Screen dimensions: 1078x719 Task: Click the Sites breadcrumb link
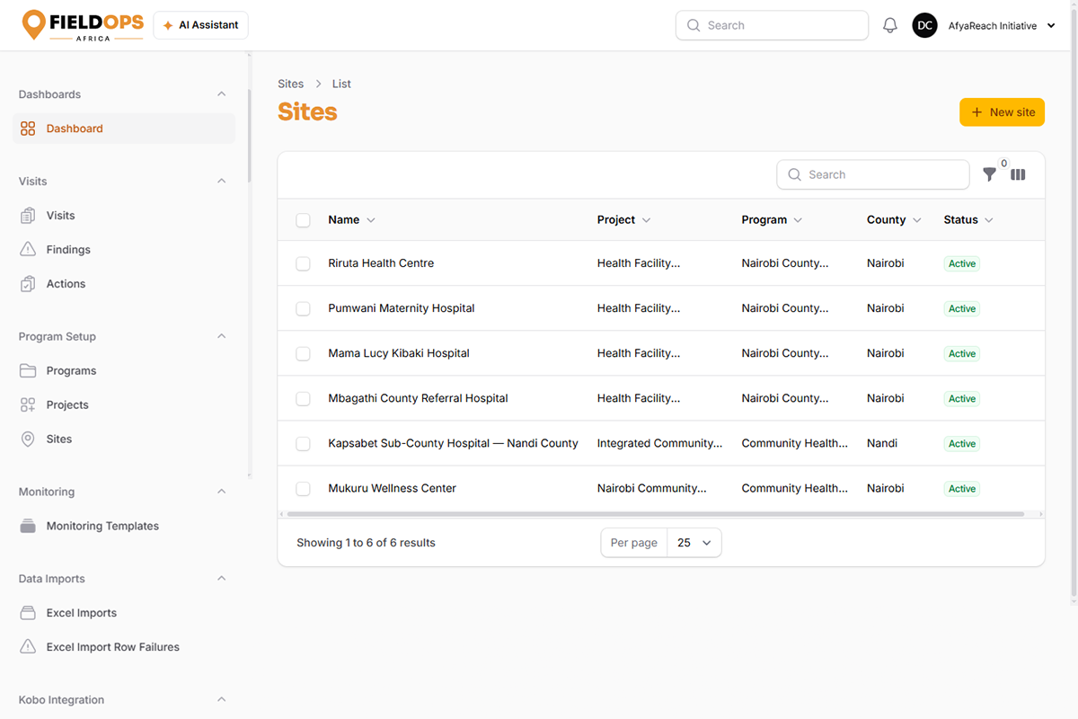(x=291, y=84)
